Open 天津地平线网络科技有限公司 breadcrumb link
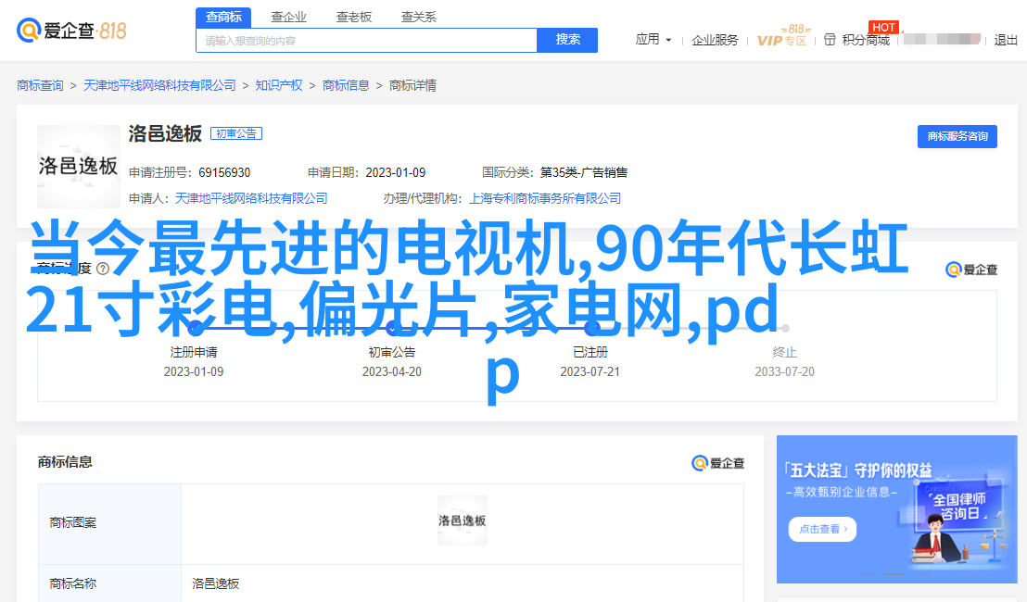The width and height of the screenshot is (1027, 602). click(x=159, y=86)
